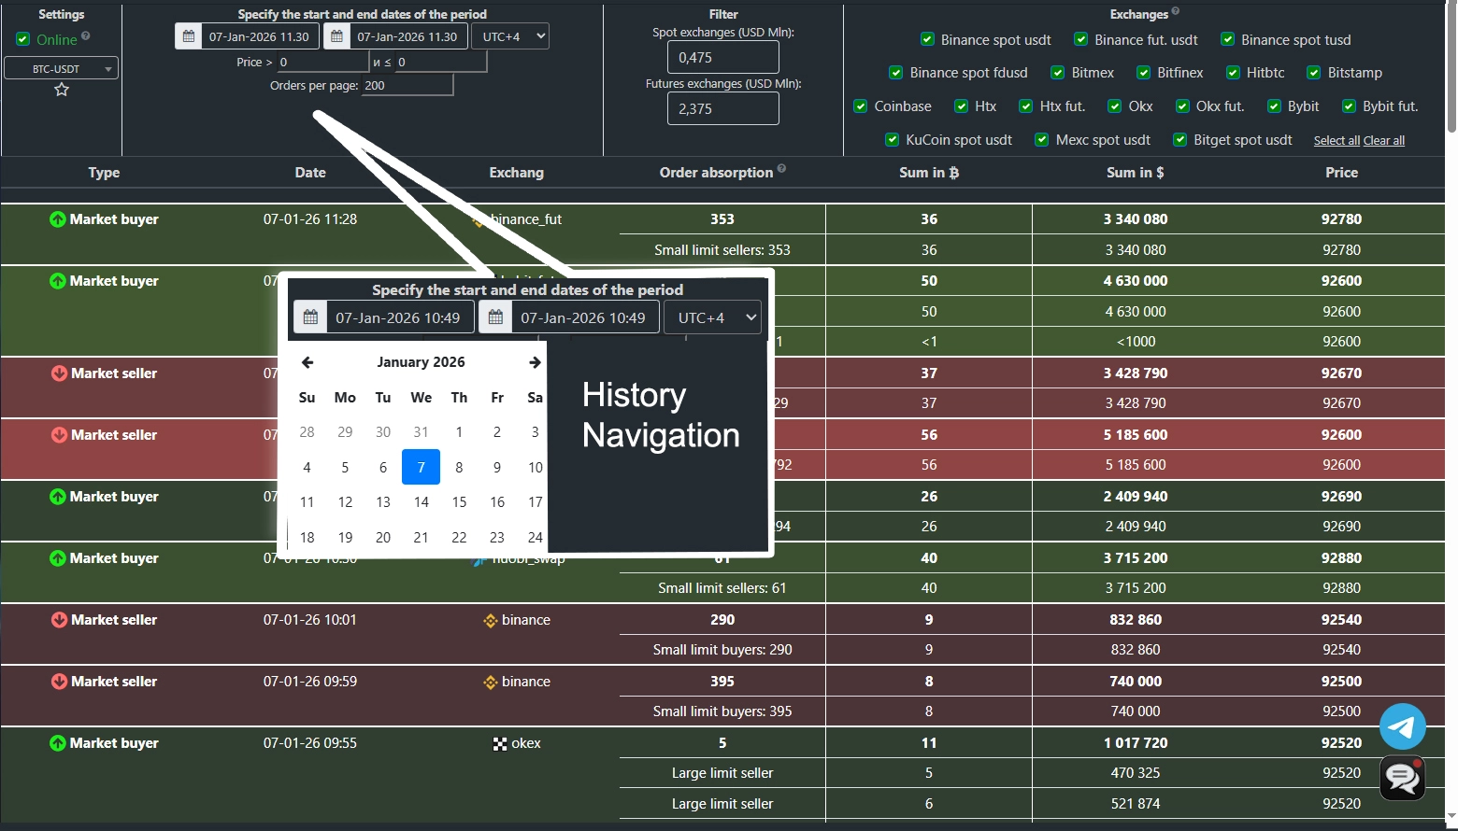Click the Price column header
This screenshot has width=1458, height=831.
point(1341,173)
